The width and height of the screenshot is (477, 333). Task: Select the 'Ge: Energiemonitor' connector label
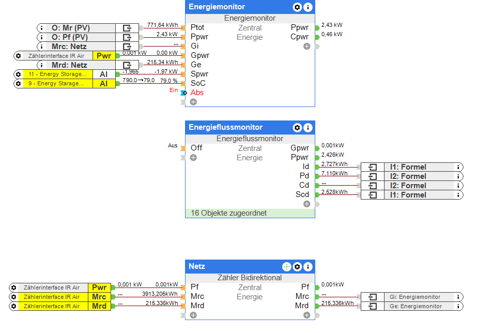click(x=416, y=306)
